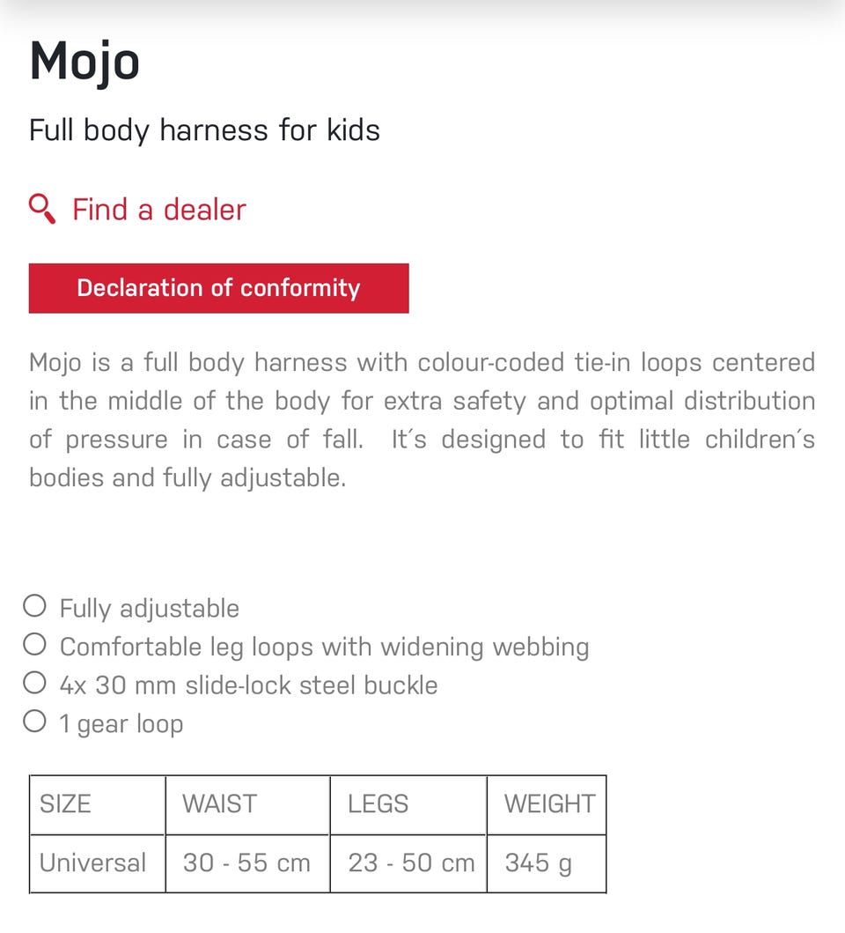The image size is (845, 933).
Task: Click the Mojo product description paragraph
Action: tap(422, 420)
